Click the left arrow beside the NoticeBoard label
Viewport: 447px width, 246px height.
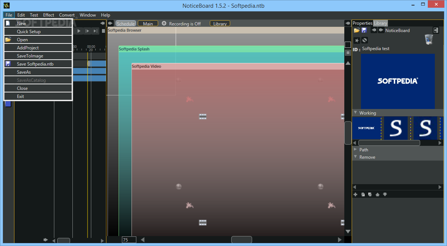click(374, 30)
